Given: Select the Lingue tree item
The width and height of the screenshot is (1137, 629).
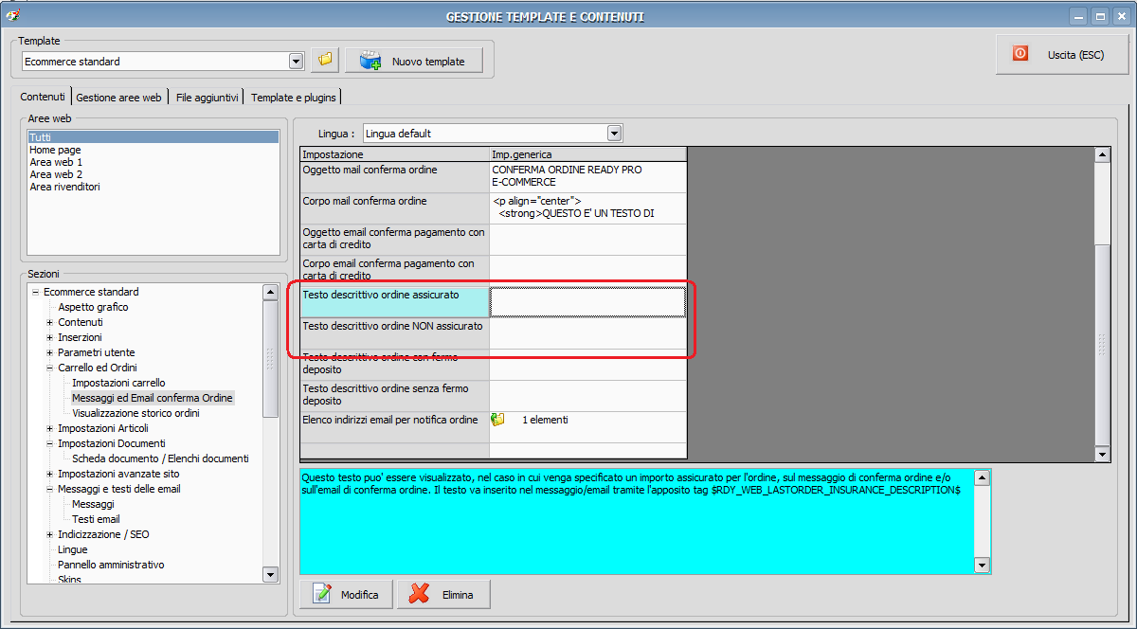Looking at the screenshot, I should coord(72,549).
